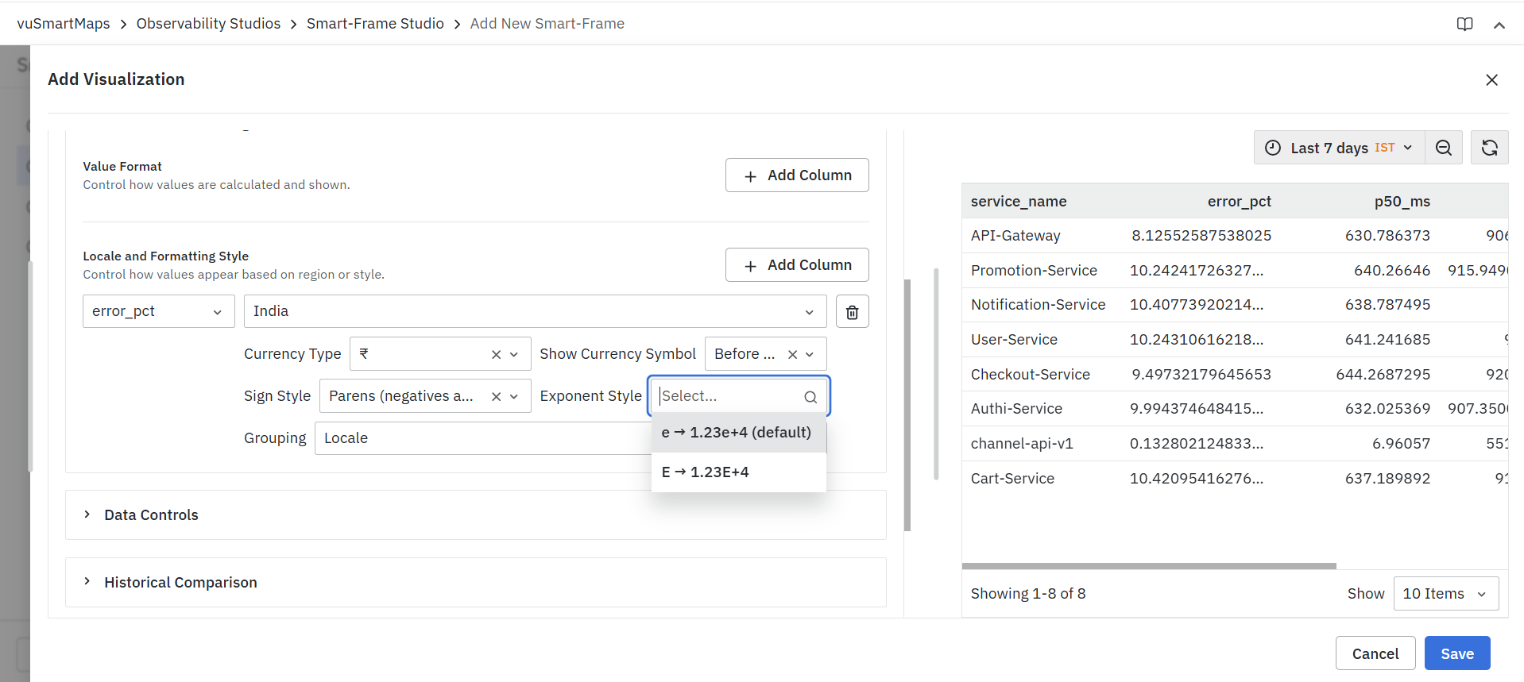Select the API-Gateway row cell
Screen dimensions: 1524x682
[x=1015, y=236]
